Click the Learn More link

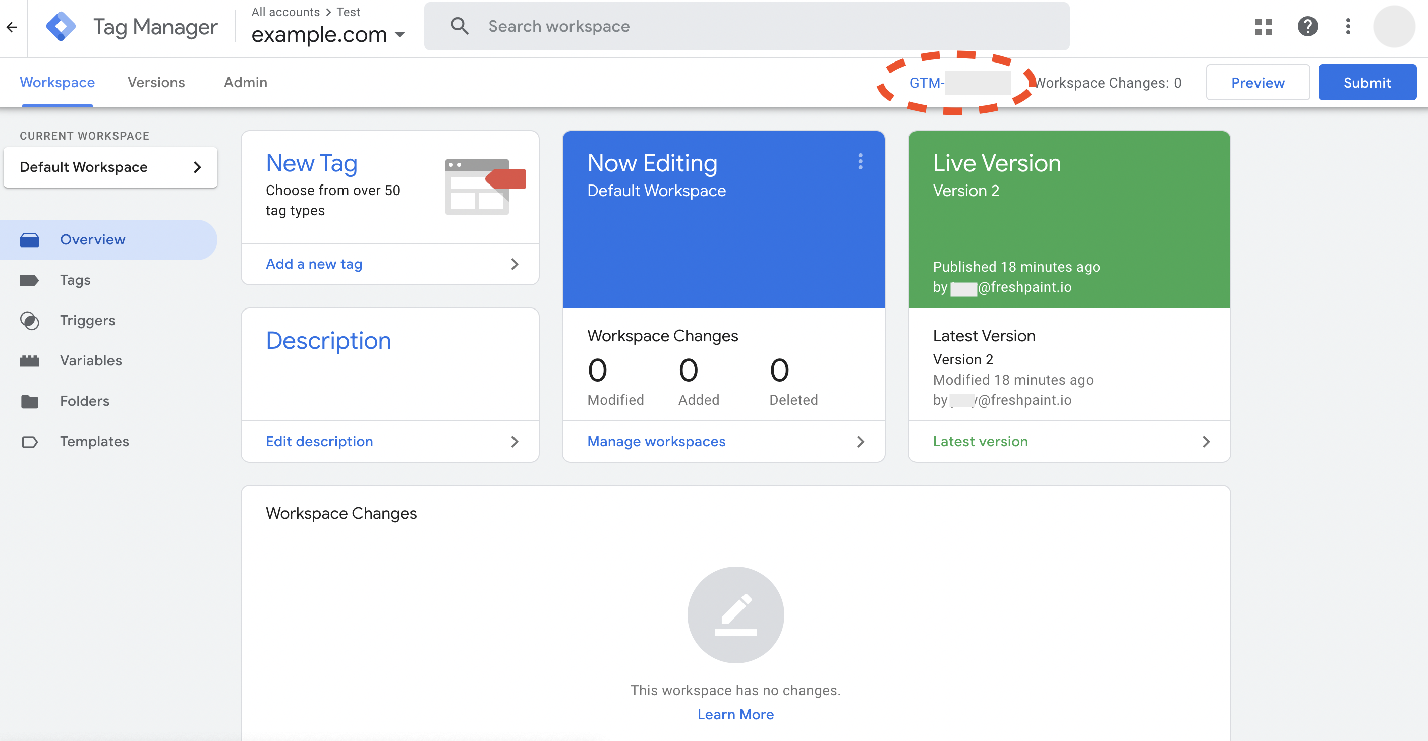coord(735,714)
